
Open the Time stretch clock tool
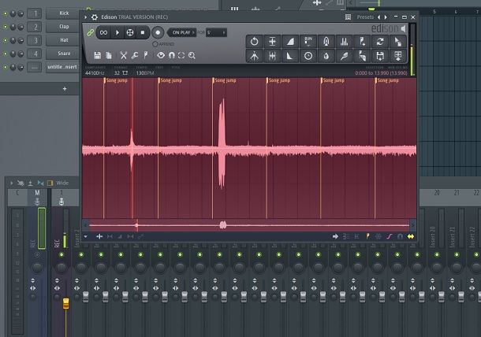pyautogui.click(x=308, y=56)
